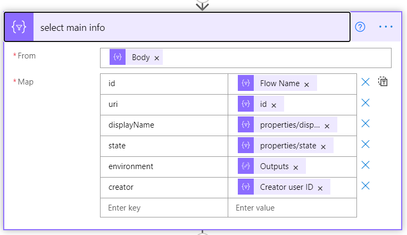
Task: Delete the uri mapping row
Action: 366,103
